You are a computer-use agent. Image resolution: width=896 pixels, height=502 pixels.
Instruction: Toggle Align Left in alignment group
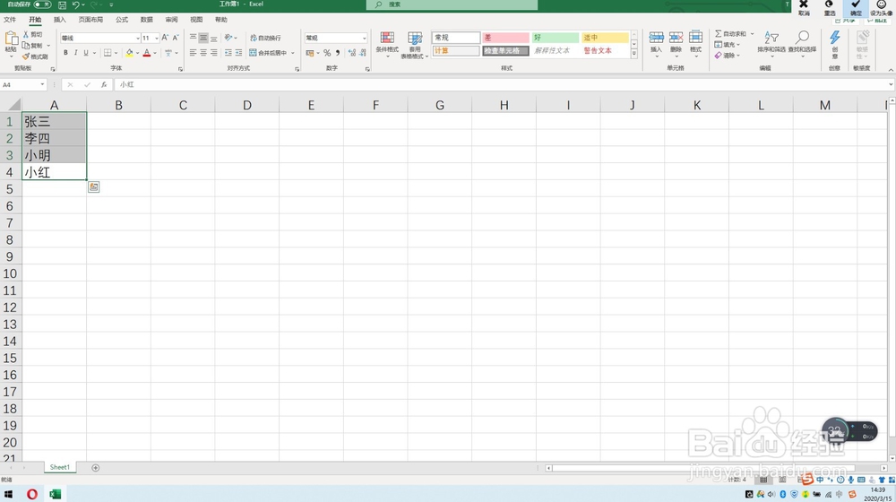tap(194, 53)
